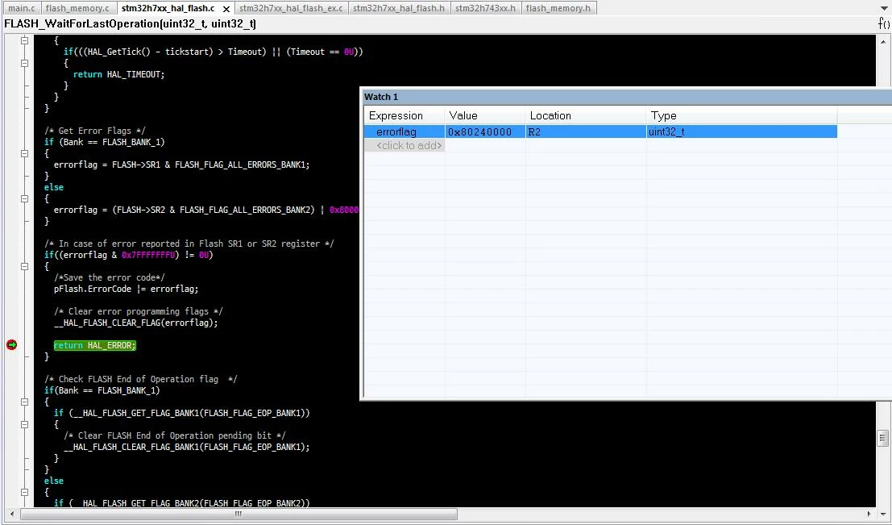
Task: Switch to the flash_memory.c tab
Action: pyautogui.click(x=77, y=8)
